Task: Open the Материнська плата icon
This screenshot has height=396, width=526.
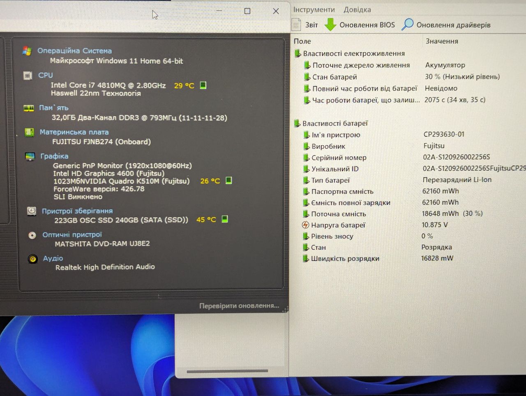Action: pyautogui.click(x=29, y=132)
